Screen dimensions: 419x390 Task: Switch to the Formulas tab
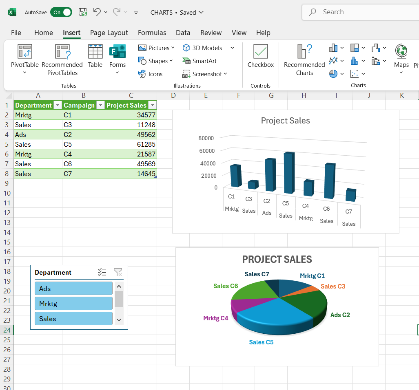coord(152,33)
